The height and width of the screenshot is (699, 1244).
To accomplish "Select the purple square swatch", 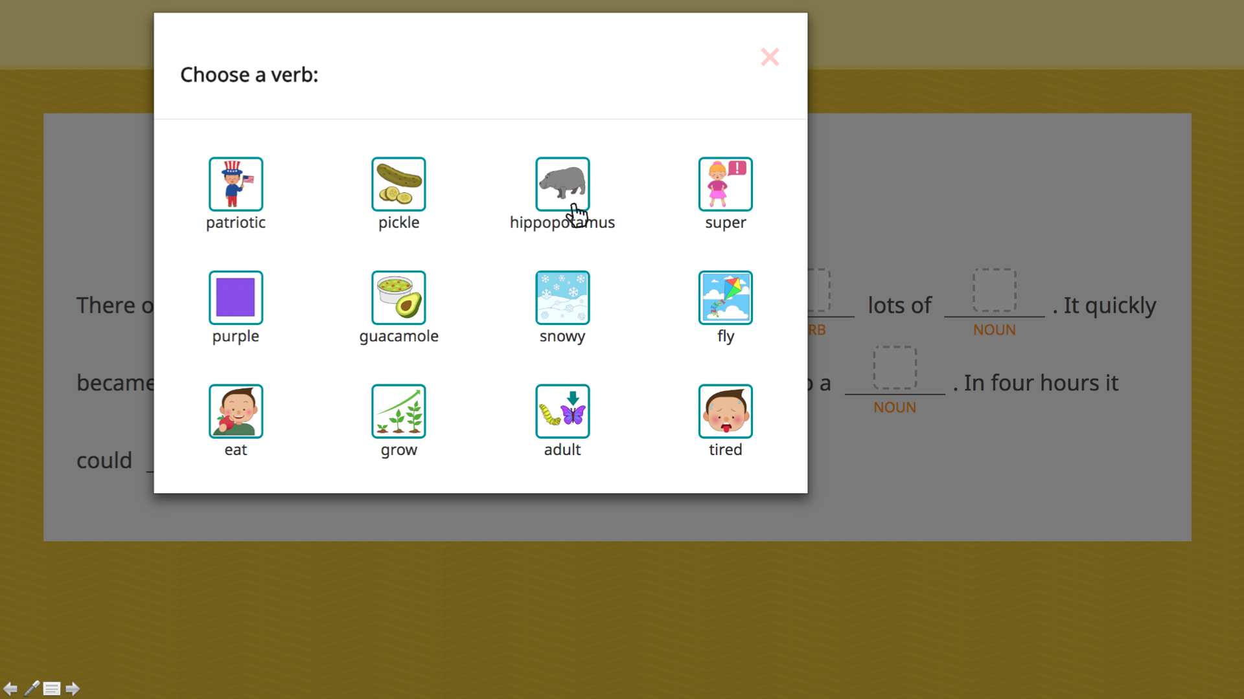I will (x=235, y=298).
